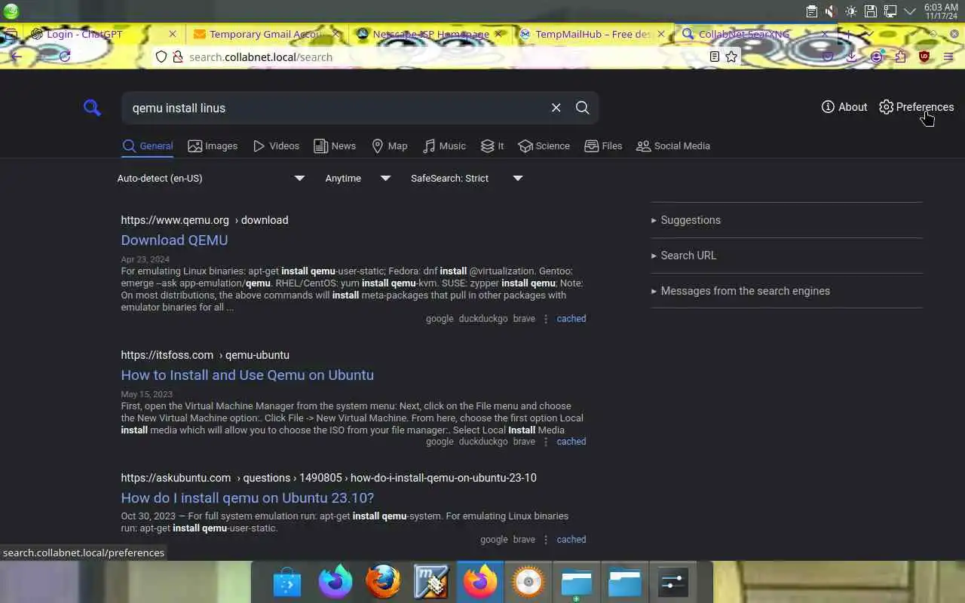Open the cached link for the askubuntu.com result
Viewport: 965px width, 603px height.
pyautogui.click(x=571, y=540)
